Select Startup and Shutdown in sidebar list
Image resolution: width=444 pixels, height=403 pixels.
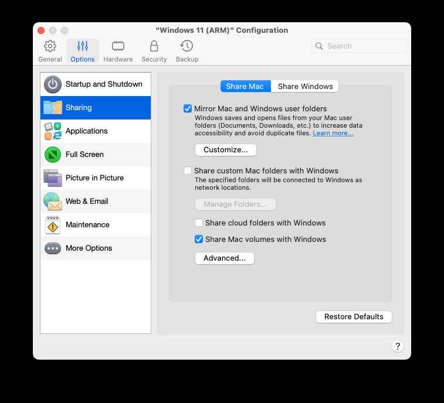pyautogui.click(x=96, y=84)
